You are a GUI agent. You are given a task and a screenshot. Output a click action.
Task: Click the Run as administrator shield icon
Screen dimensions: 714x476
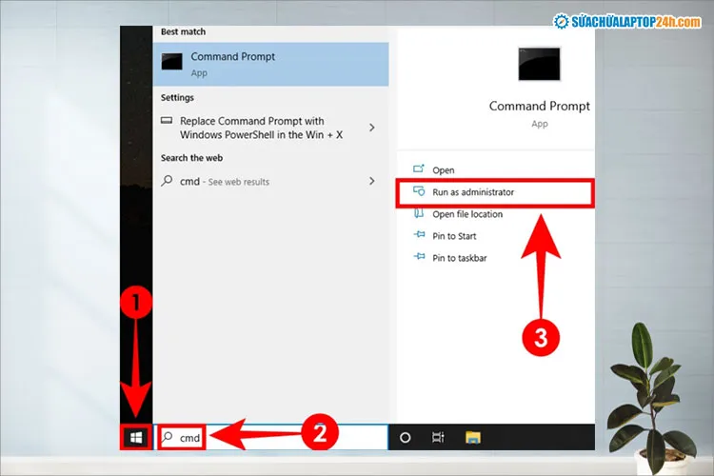[x=418, y=192]
